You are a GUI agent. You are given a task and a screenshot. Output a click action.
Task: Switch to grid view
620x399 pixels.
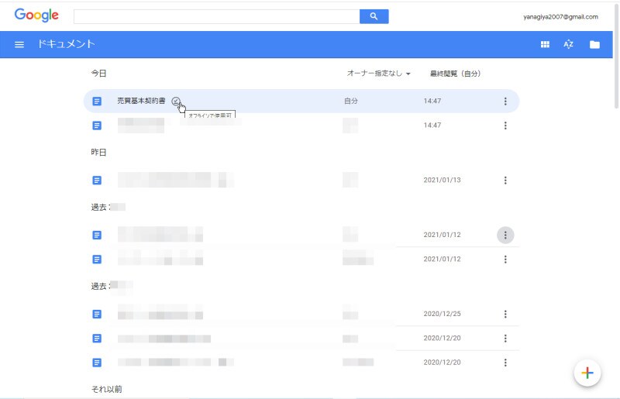click(545, 44)
